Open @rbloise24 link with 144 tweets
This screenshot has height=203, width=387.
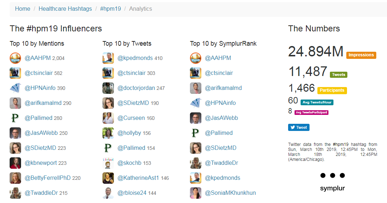[132, 193]
